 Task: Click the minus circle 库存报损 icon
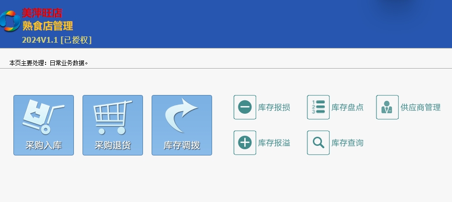click(245, 107)
